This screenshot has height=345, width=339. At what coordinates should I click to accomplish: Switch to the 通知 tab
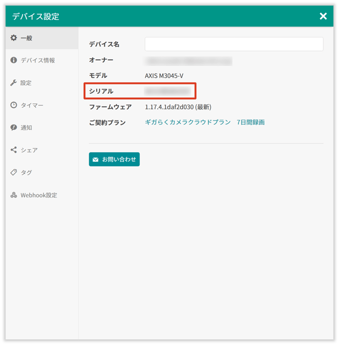(x=26, y=127)
